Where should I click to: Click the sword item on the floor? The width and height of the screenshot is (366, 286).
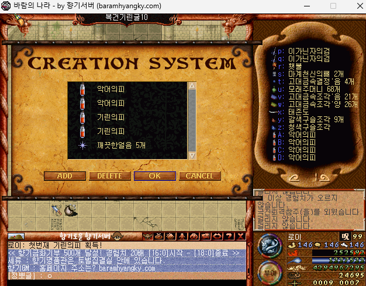57,210
